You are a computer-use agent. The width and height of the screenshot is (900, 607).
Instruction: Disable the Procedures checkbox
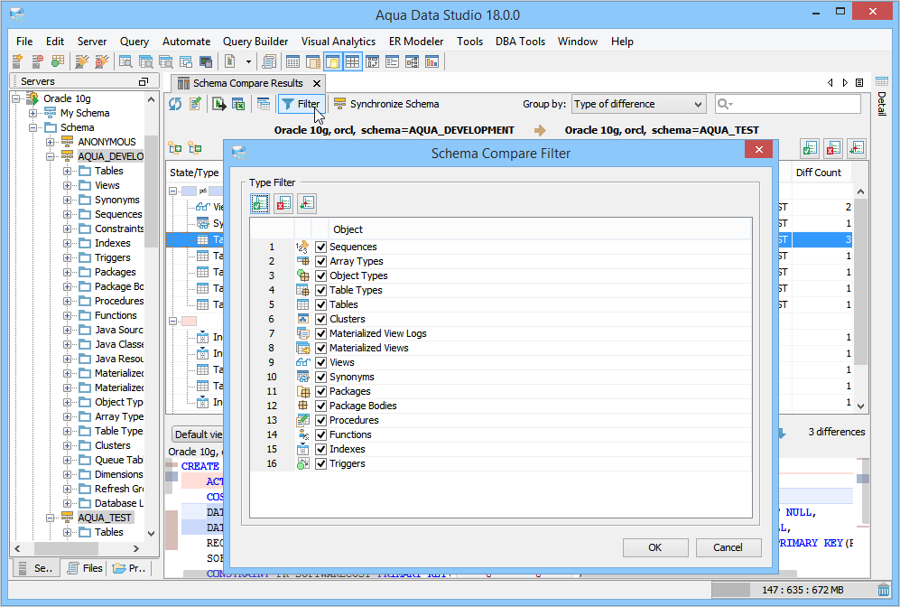click(x=321, y=420)
